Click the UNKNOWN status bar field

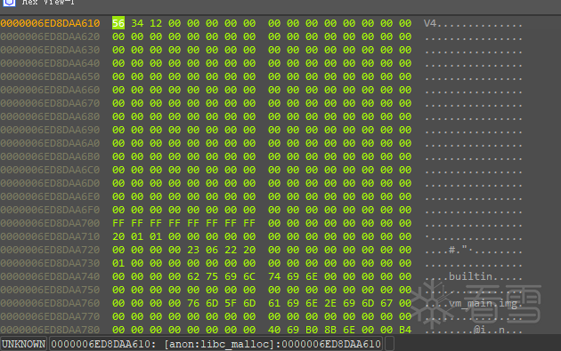coord(24,344)
